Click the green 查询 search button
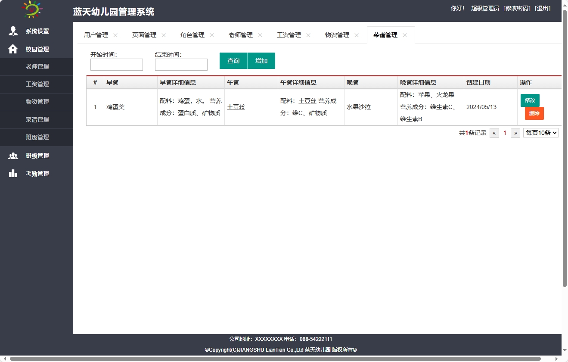 (x=233, y=61)
